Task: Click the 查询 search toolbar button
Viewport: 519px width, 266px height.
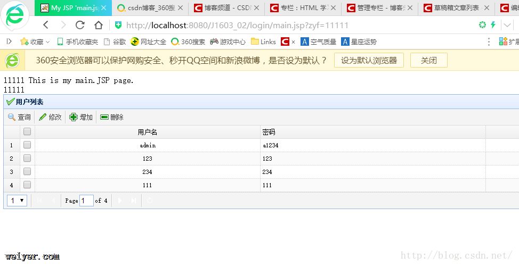Action: pos(19,117)
